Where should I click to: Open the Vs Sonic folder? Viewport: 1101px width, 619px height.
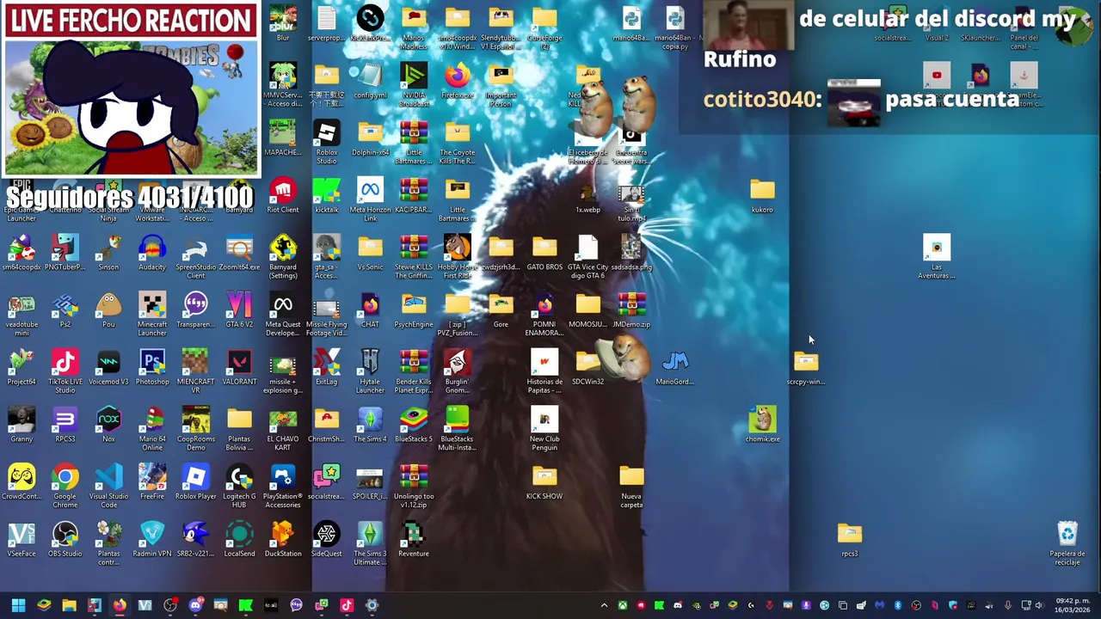point(370,254)
